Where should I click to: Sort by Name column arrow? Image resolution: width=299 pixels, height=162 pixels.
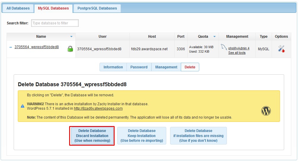71,37
